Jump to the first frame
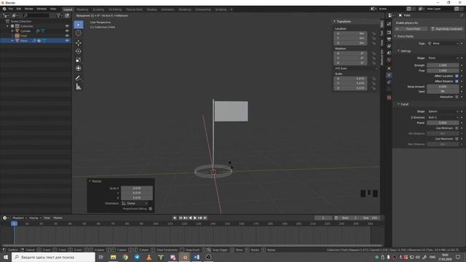This screenshot has height=262, width=466. [x=181, y=218]
